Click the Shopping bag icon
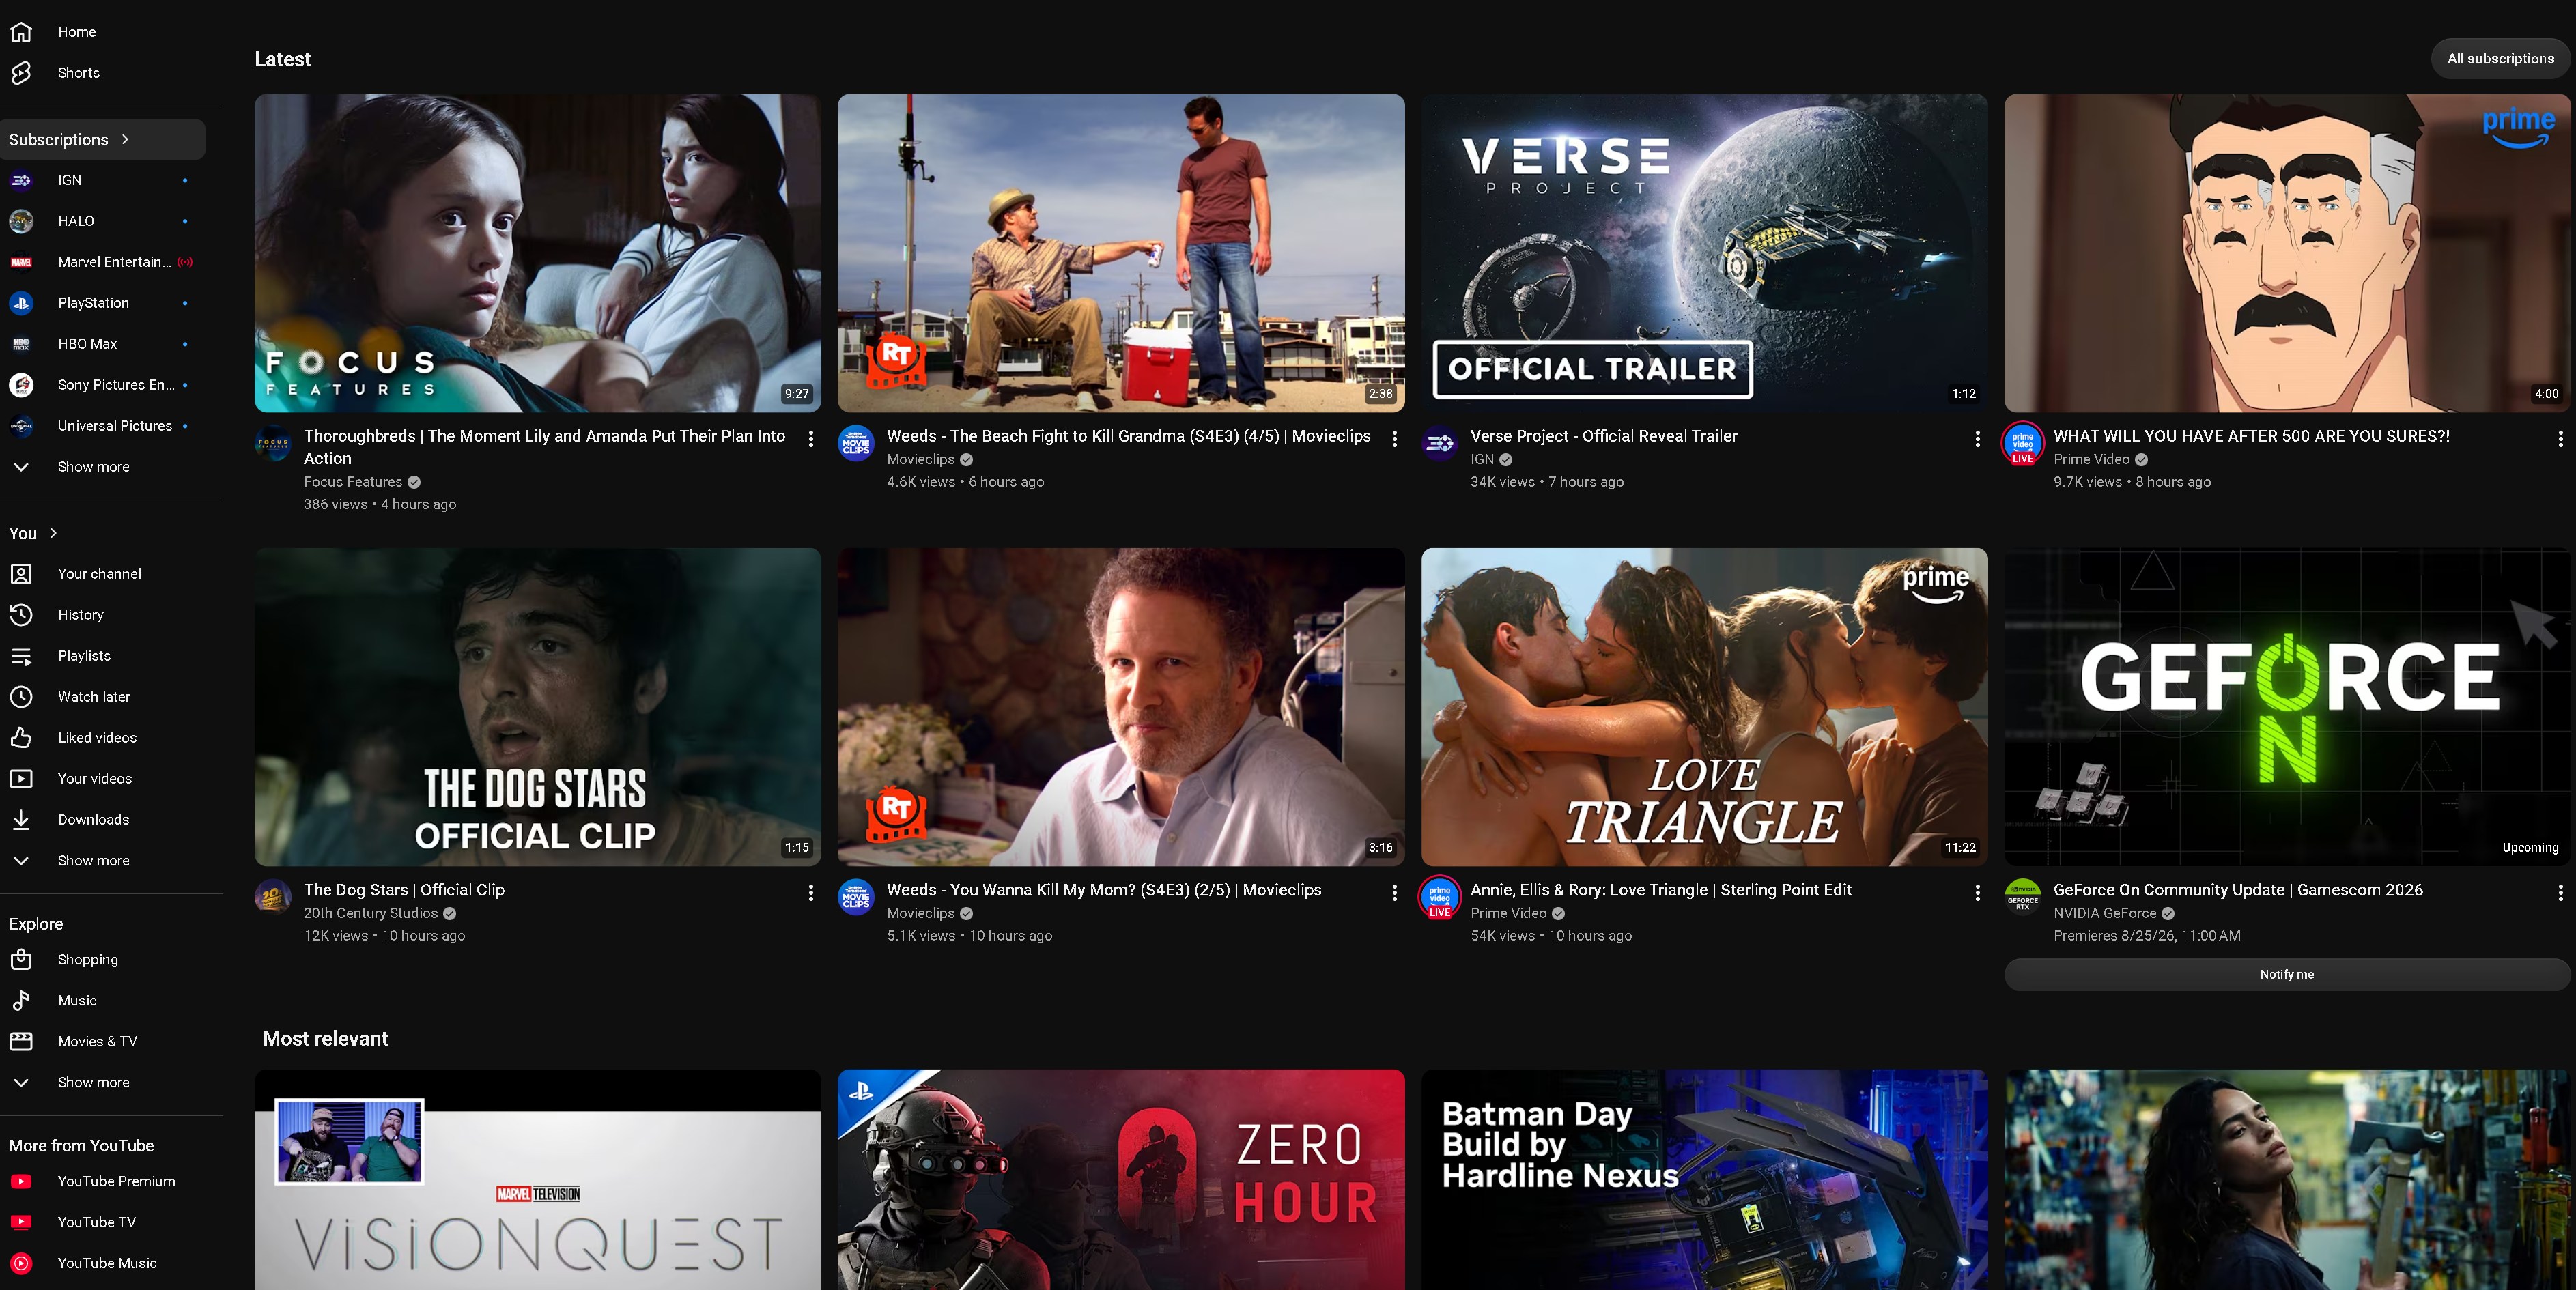The width and height of the screenshot is (2576, 1290). (x=21, y=960)
